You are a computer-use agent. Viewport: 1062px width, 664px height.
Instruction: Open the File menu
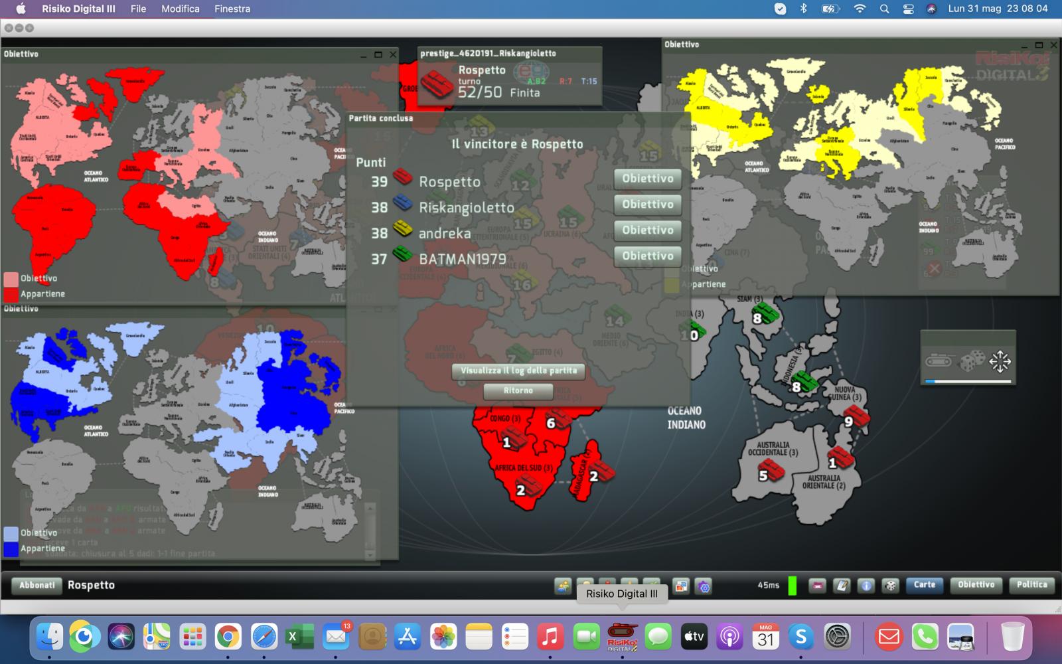coord(138,9)
